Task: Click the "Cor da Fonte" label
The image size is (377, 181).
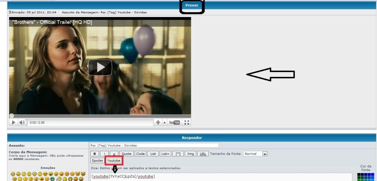Action: (x=366, y=168)
